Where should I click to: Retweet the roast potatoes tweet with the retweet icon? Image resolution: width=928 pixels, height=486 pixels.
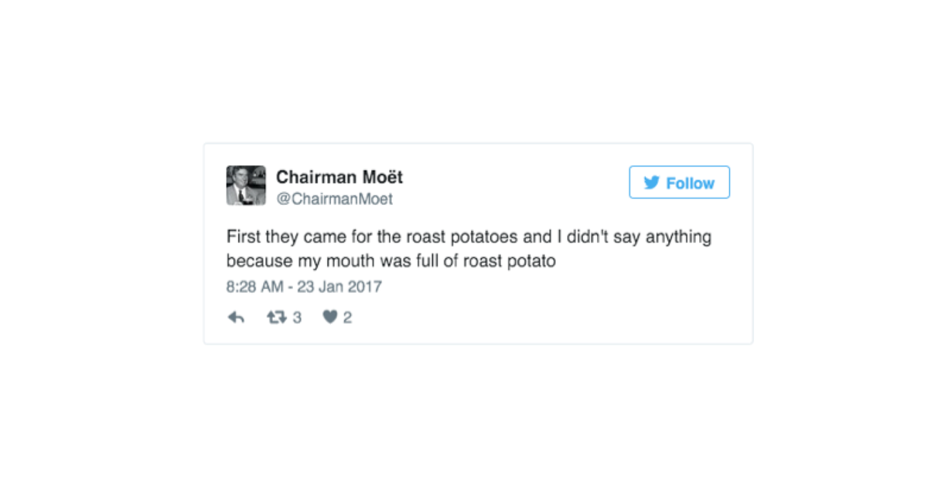point(278,317)
